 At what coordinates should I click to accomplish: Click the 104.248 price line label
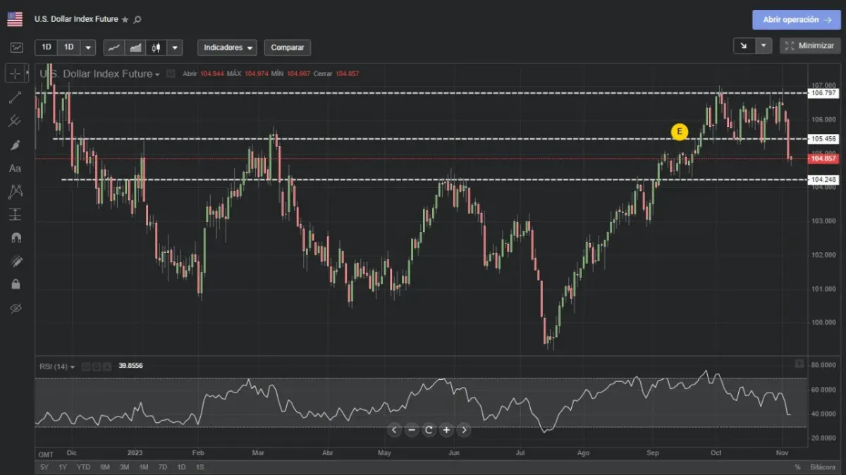tap(823, 180)
